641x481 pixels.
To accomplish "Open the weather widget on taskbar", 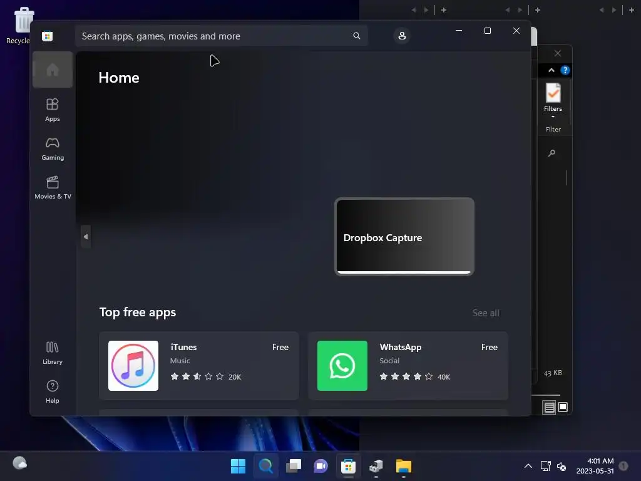I will 19,463.
